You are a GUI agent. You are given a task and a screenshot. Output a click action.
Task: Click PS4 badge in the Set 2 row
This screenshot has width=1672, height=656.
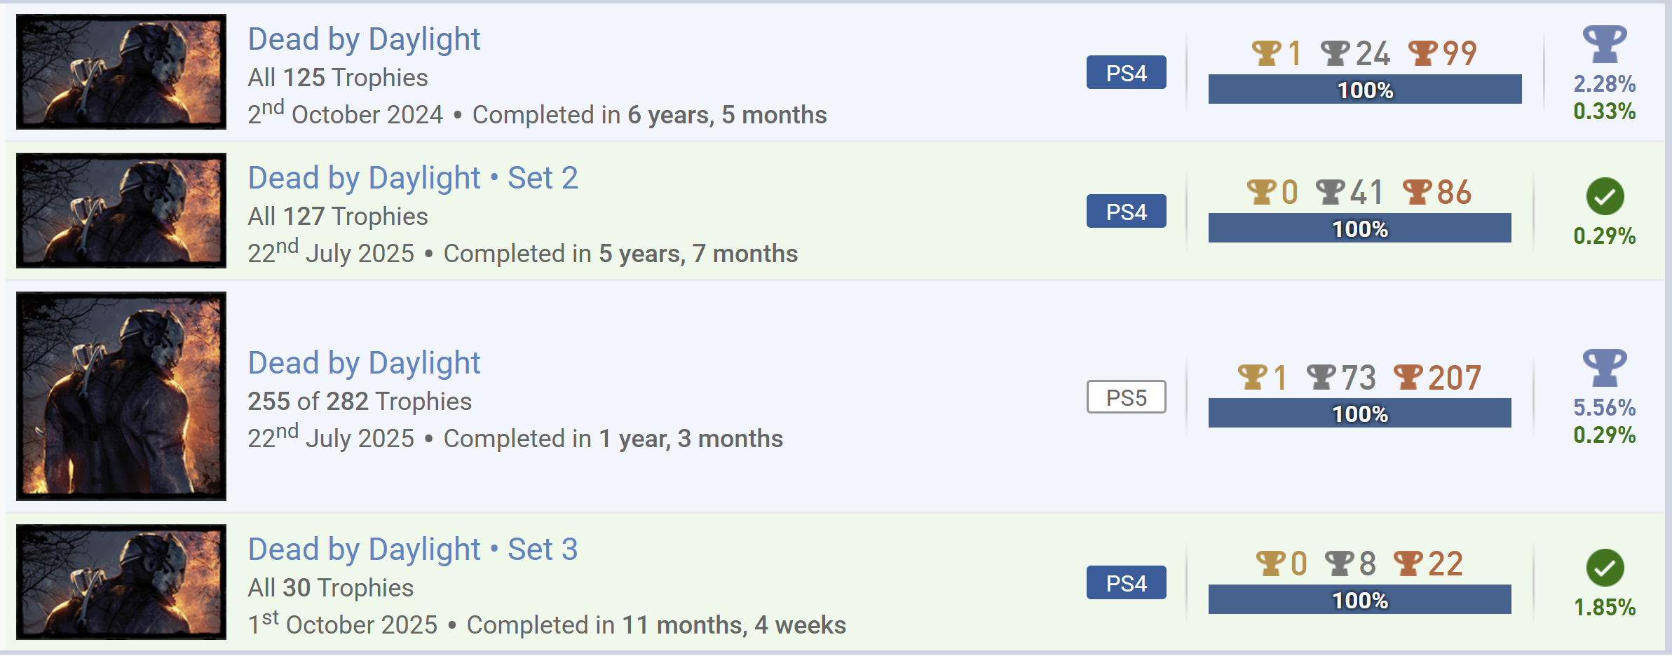[1126, 212]
